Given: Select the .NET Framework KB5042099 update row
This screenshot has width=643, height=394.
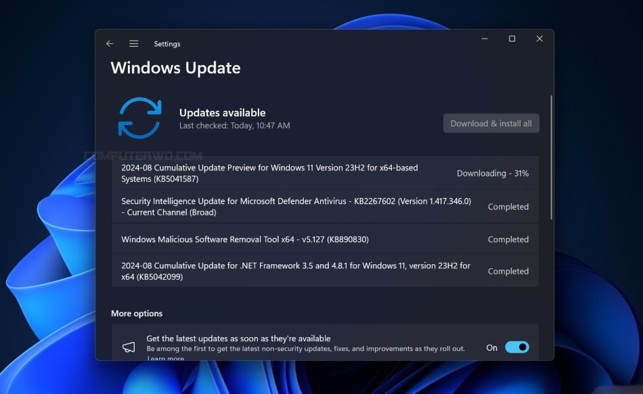Looking at the screenshot, I should pos(325,271).
